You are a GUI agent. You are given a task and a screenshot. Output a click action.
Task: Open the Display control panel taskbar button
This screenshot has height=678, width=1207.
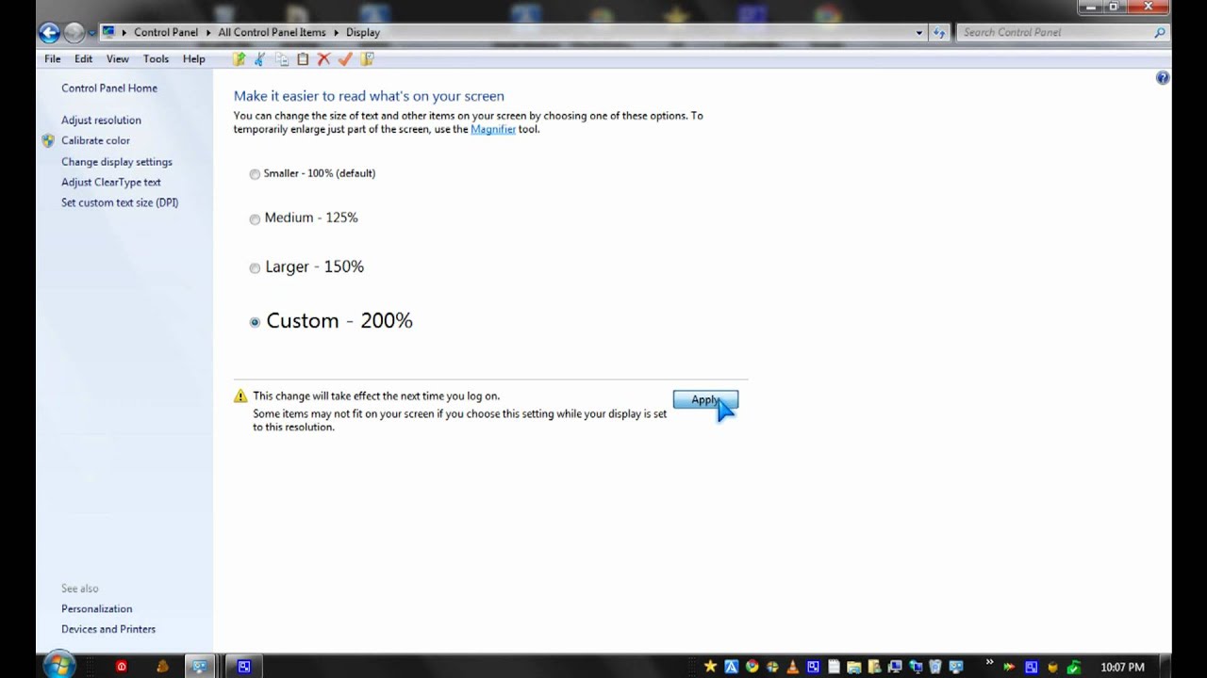pyautogui.click(x=200, y=667)
